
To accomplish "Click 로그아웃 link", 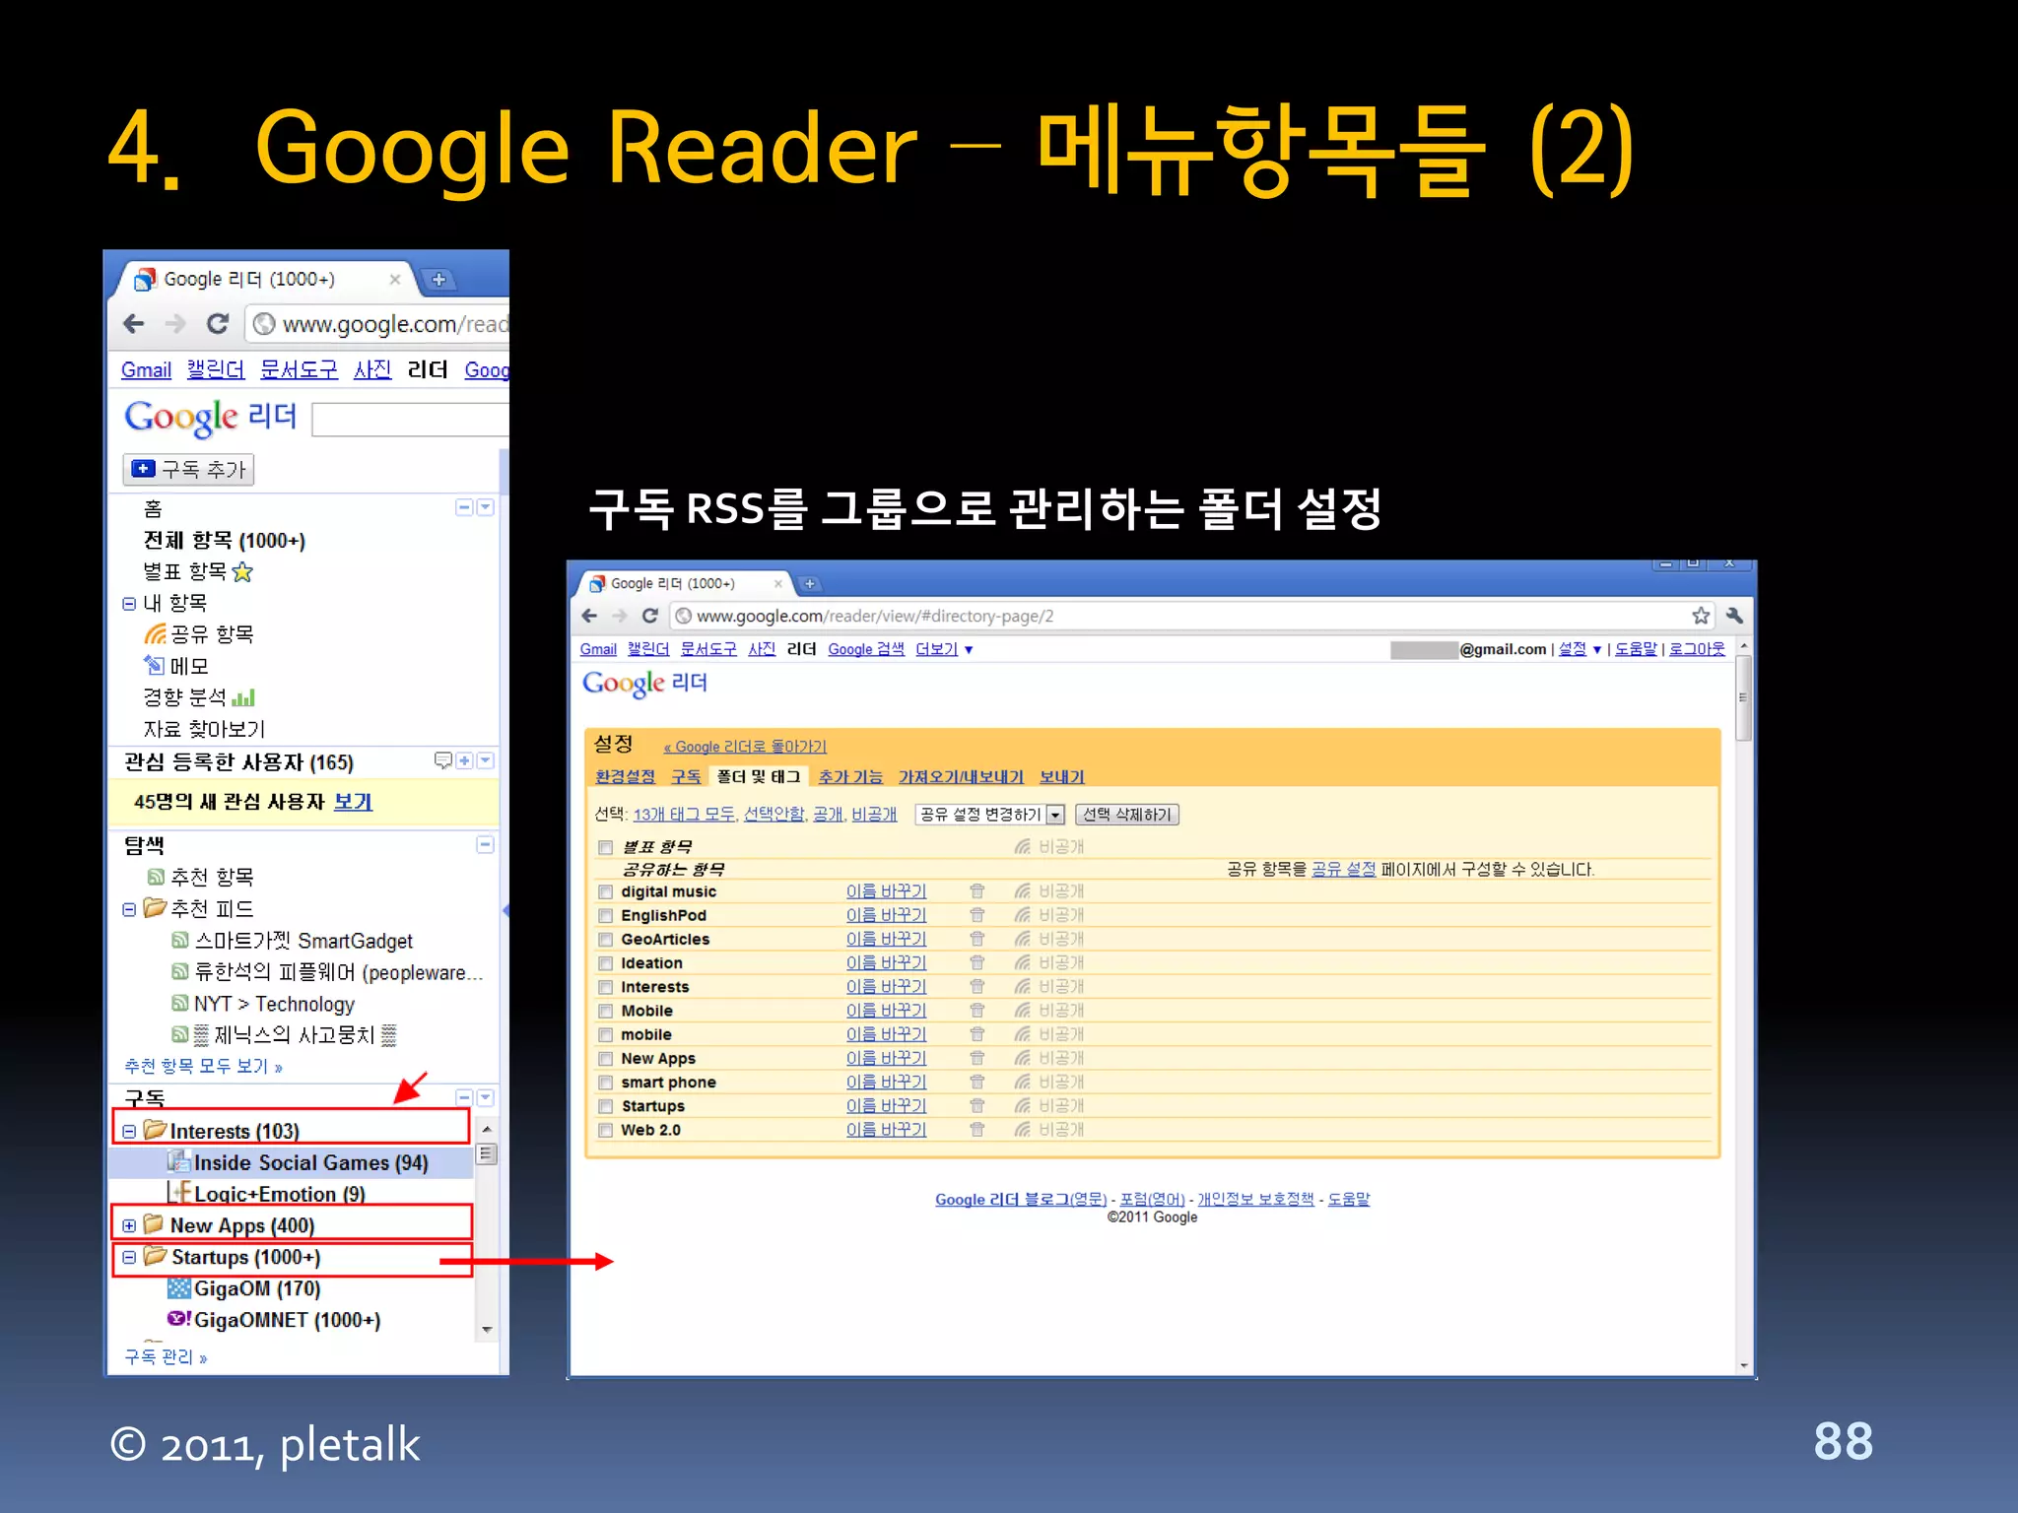I will [1697, 648].
